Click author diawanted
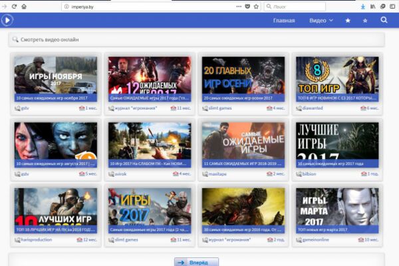 pos(313,108)
